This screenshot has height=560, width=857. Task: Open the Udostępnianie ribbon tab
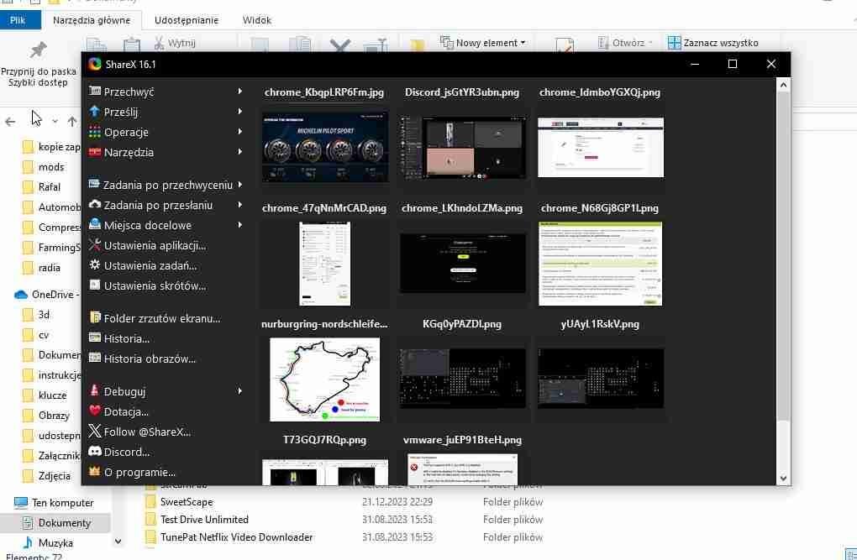[187, 20]
